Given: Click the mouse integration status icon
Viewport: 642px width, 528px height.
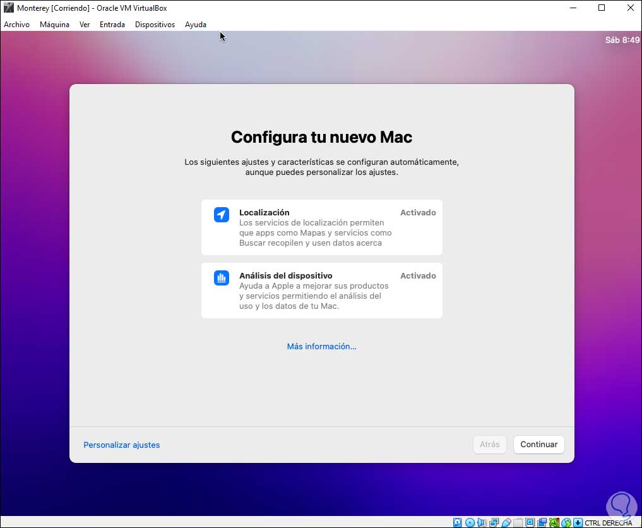Looking at the screenshot, I should click(x=566, y=523).
